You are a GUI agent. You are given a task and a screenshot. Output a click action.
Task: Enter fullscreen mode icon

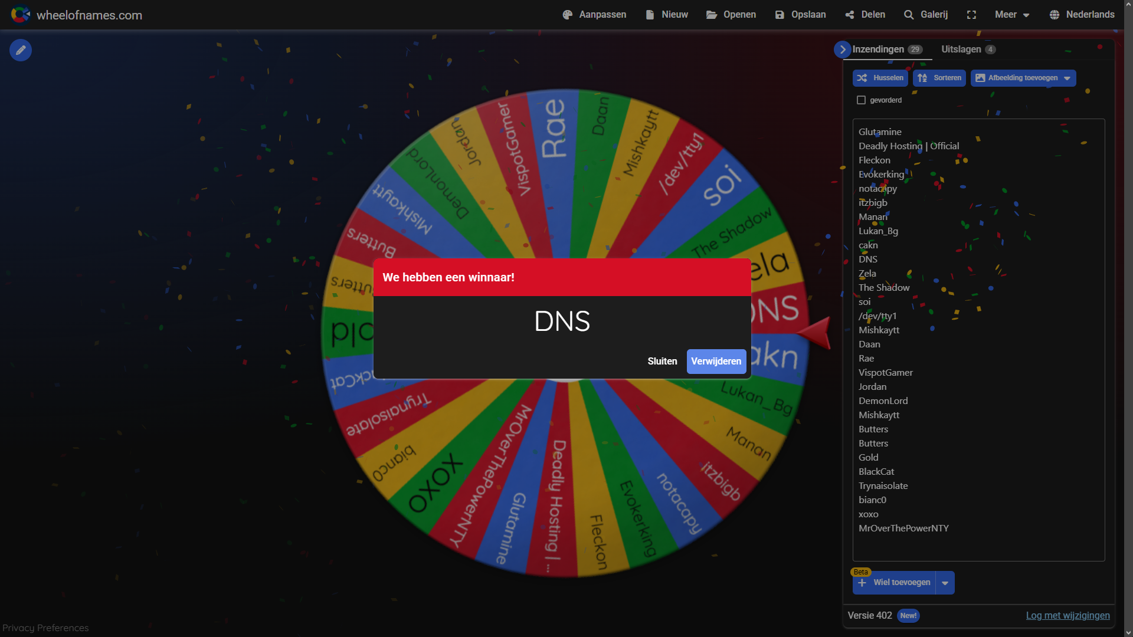(971, 15)
